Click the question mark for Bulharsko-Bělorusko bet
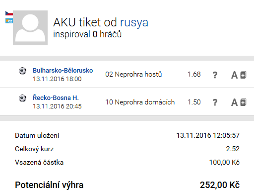The image size is (254, 193). [215, 75]
